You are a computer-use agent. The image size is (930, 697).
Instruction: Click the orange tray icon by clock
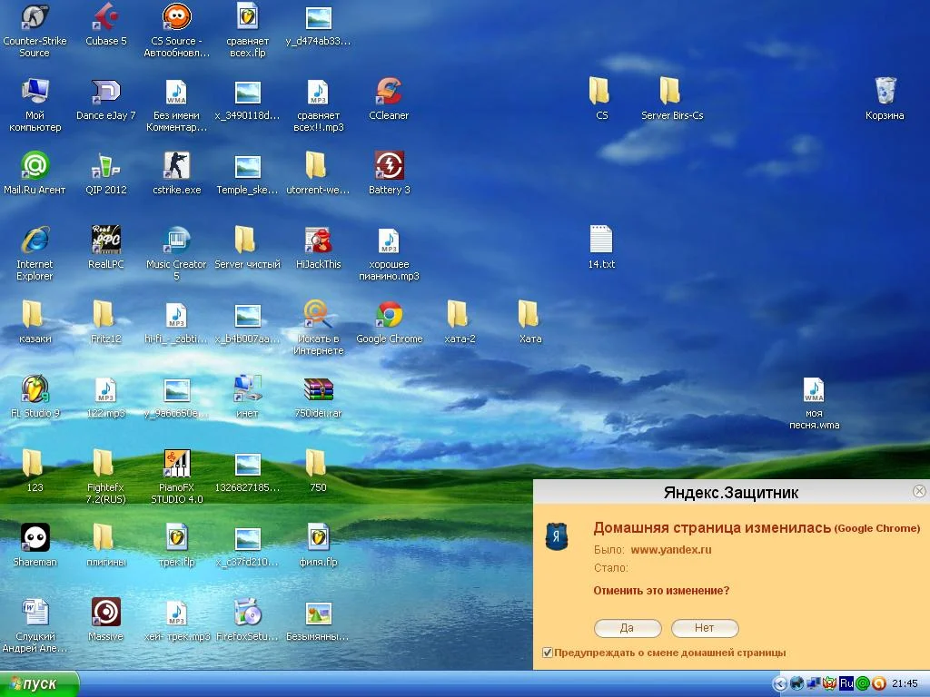point(879,684)
